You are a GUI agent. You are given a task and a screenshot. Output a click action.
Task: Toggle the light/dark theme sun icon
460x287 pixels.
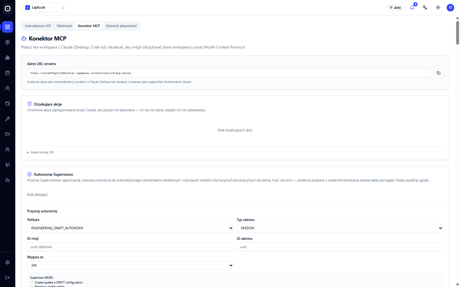(438, 8)
